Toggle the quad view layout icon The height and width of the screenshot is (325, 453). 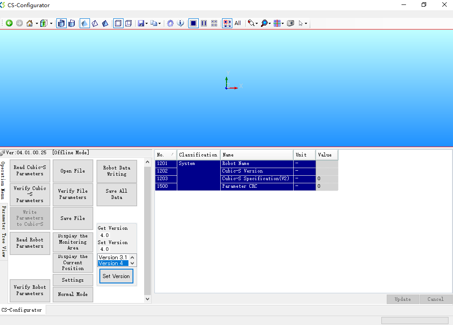[214, 23]
